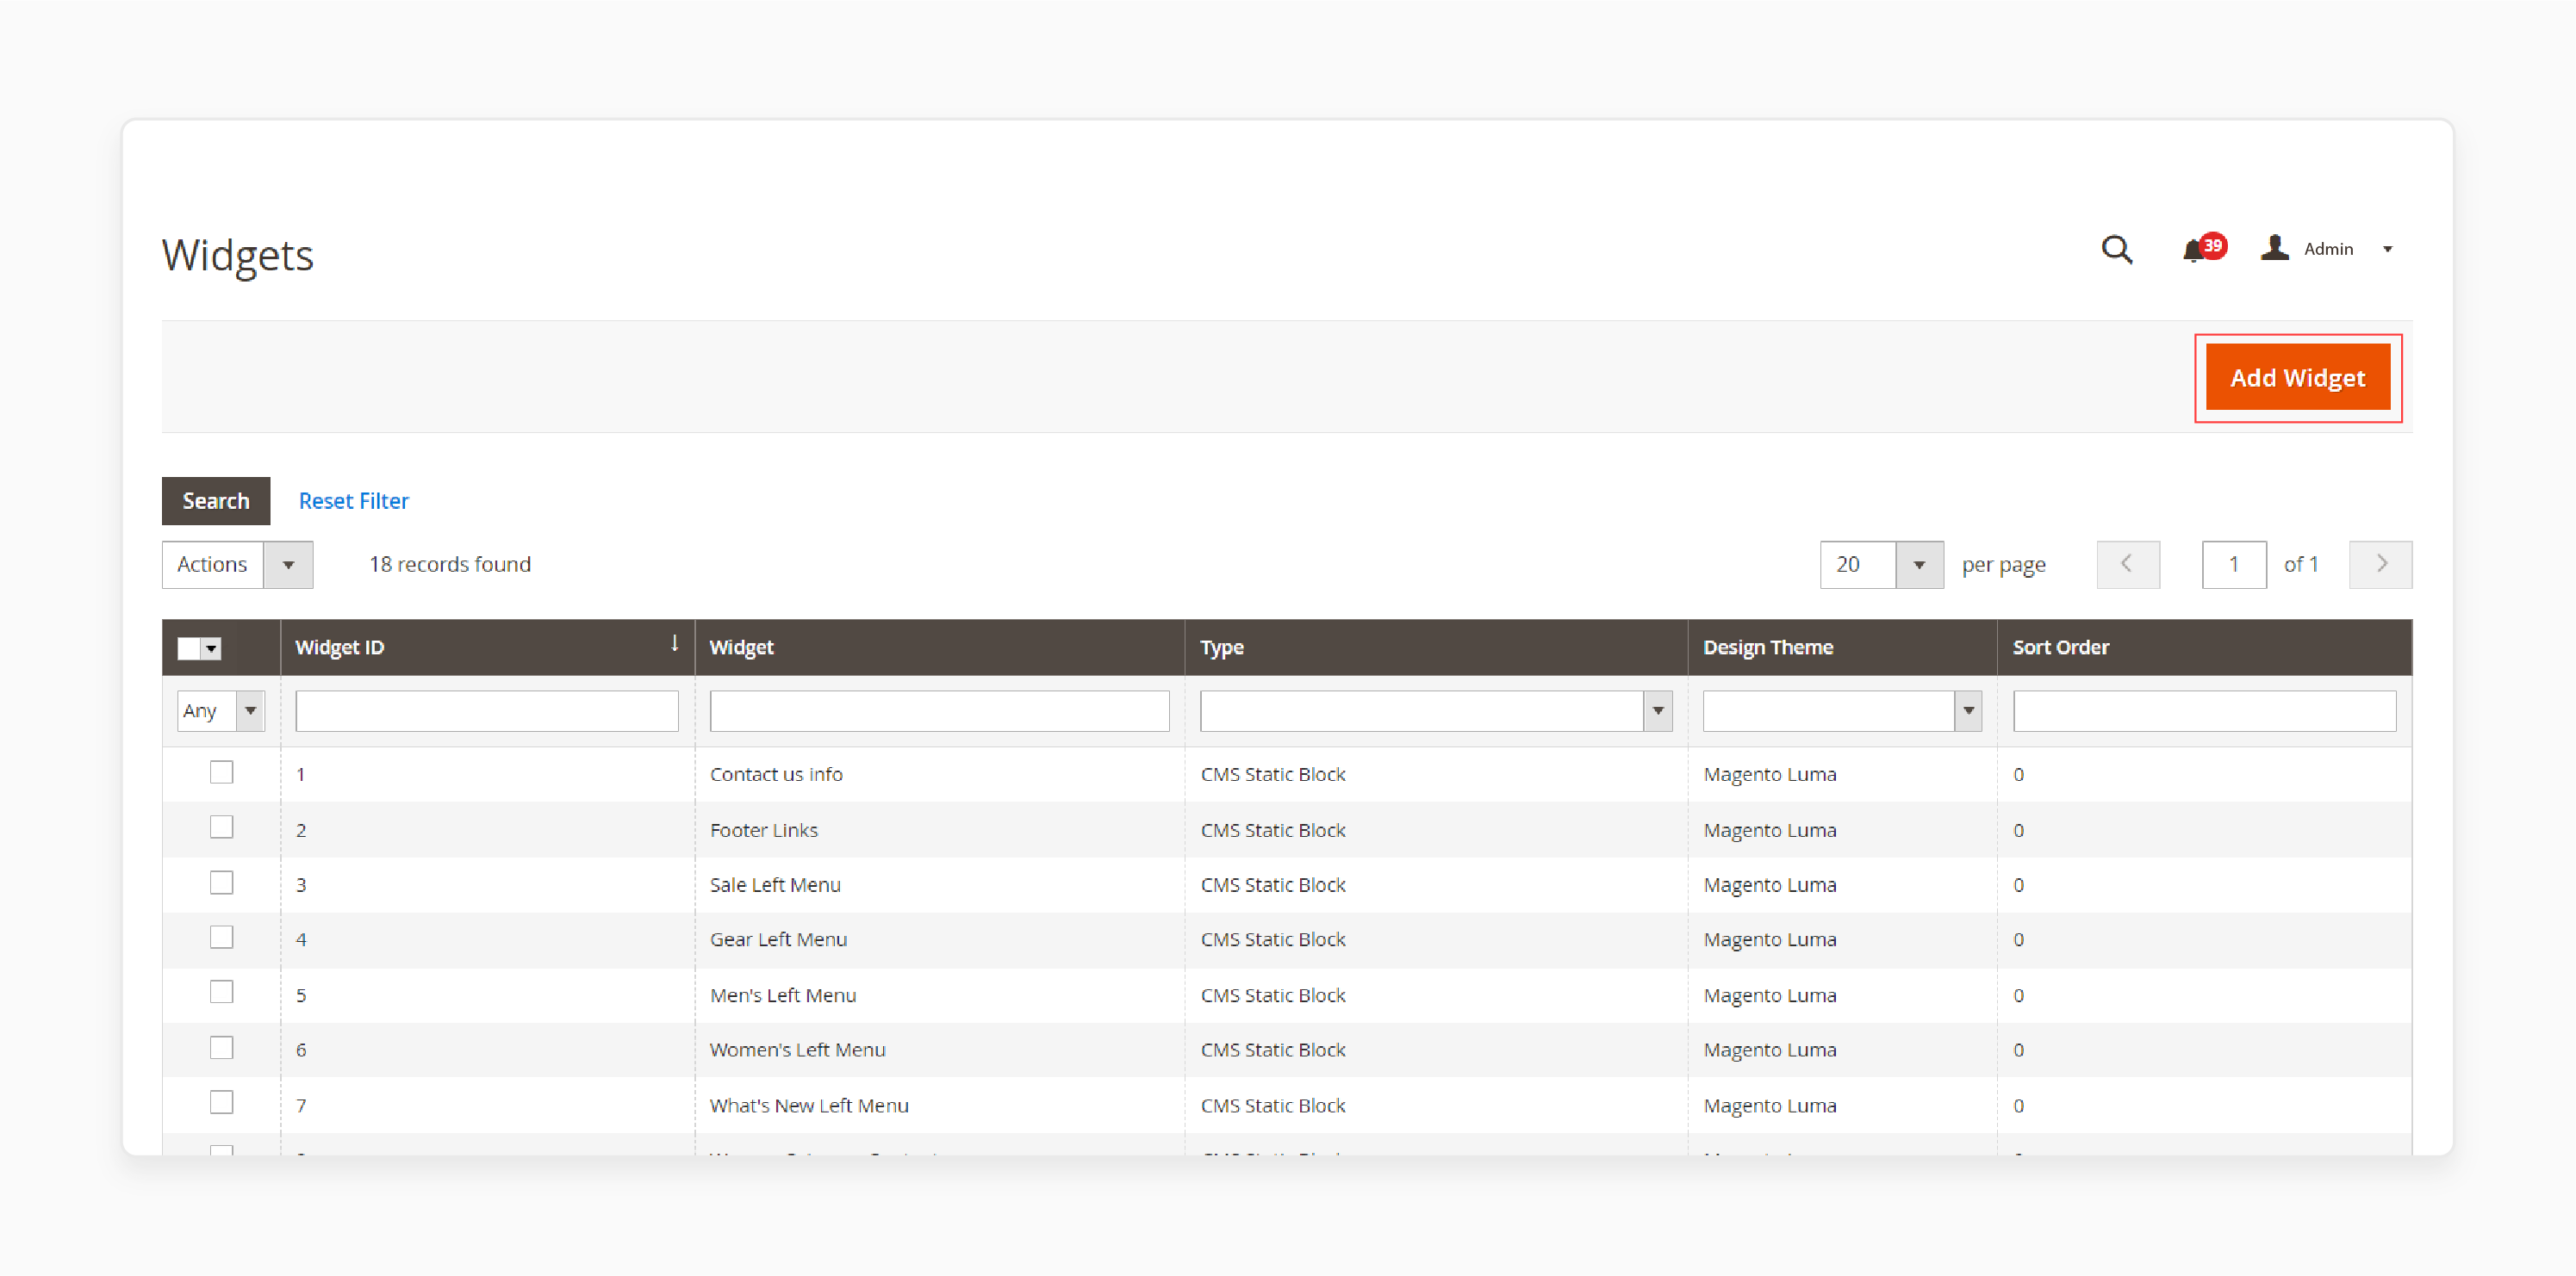Open the What's New Left Menu widget
Viewport: 2576px width, 1276px height.
(x=809, y=1106)
